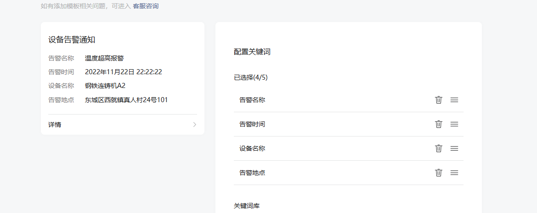Image resolution: width=537 pixels, height=213 pixels.
Task: Select the drag handle for 告警地点 row
Action: 454,173
